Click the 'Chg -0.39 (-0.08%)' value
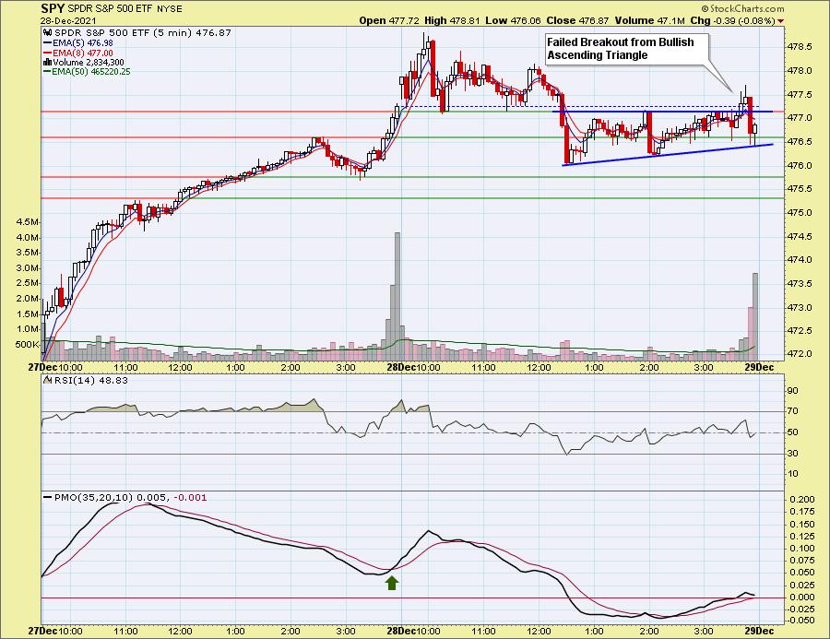The image size is (830, 639). pos(733,20)
